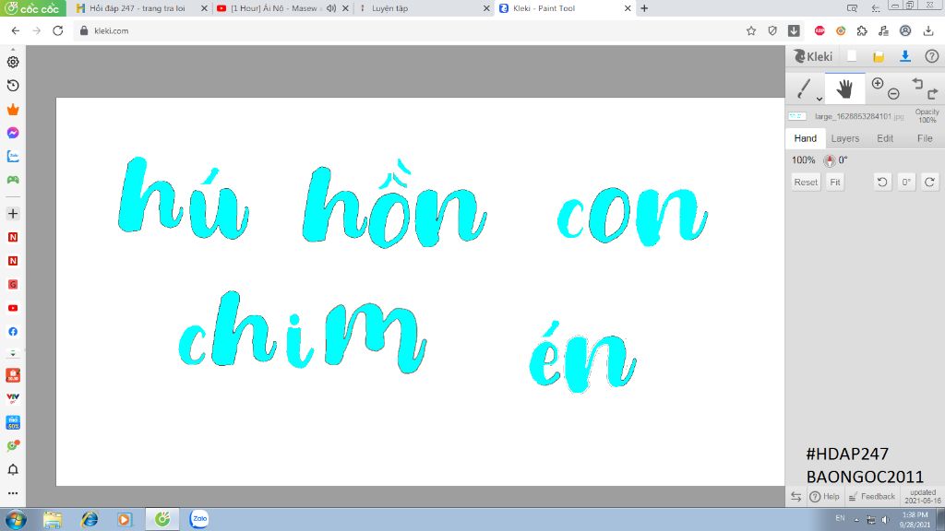Download the image with save icon
Viewport: 945px width, 531px height.
pyautogui.click(x=905, y=56)
